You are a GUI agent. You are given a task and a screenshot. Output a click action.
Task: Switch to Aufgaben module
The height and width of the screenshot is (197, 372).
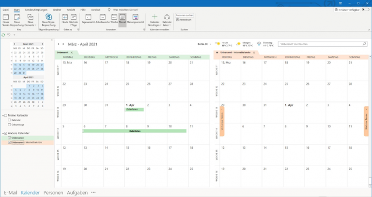click(x=77, y=192)
